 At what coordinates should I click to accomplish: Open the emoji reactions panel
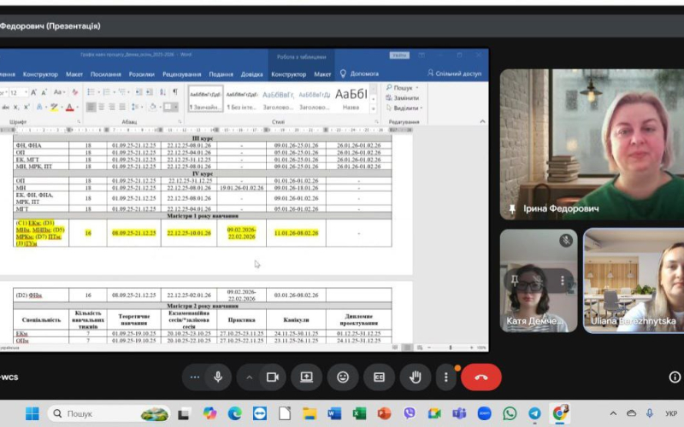click(x=343, y=377)
